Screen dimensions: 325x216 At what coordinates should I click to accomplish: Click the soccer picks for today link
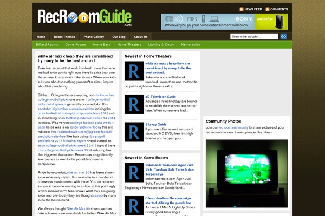(86, 127)
